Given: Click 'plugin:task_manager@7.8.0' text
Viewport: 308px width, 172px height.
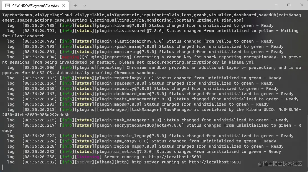Looking at the screenshot, I should pyautogui.click(x=128, y=120).
